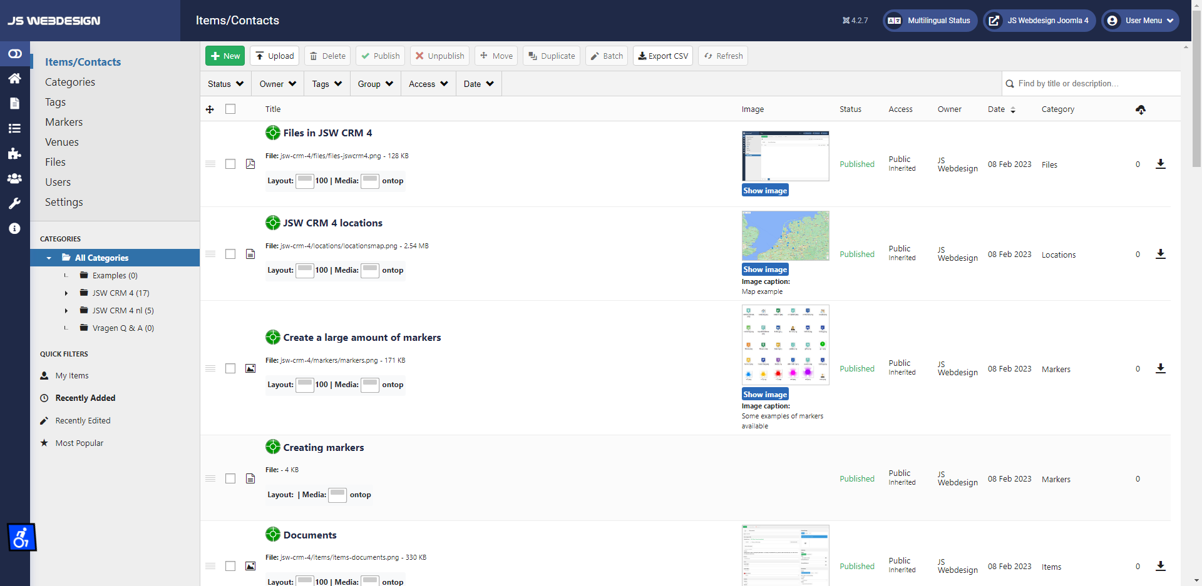
Task: Open the puzzle piece extensions icon
Action: [x=14, y=153]
